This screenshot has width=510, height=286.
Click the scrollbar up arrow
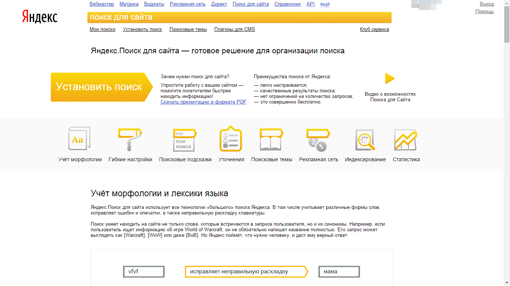tap(507, 3)
